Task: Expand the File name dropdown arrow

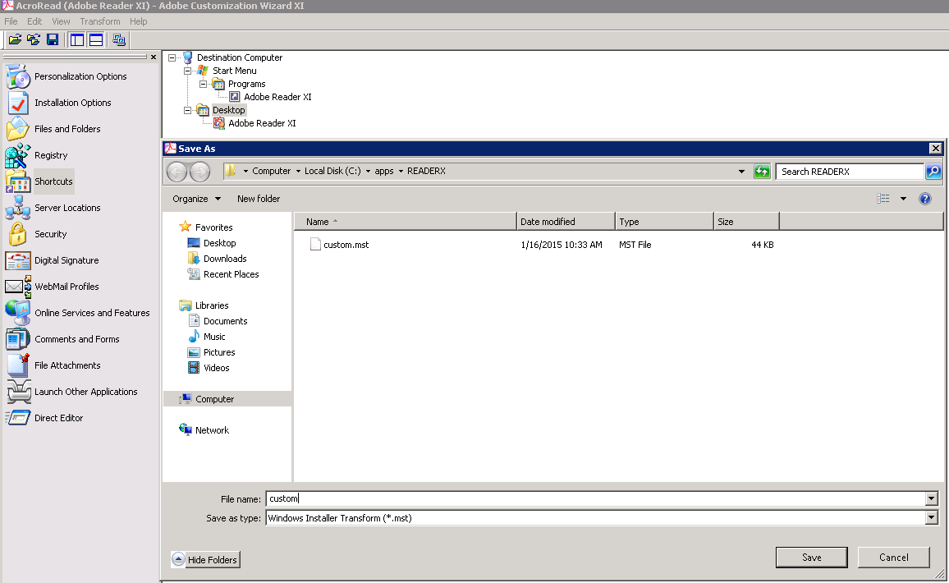Action: (931, 498)
